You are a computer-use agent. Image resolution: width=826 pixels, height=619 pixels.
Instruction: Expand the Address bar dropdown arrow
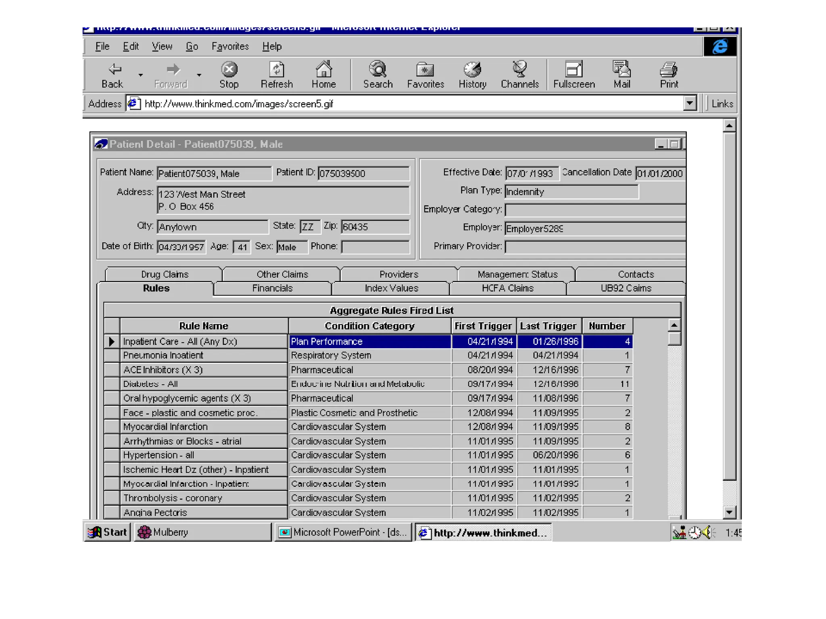[x=690, y=104]
